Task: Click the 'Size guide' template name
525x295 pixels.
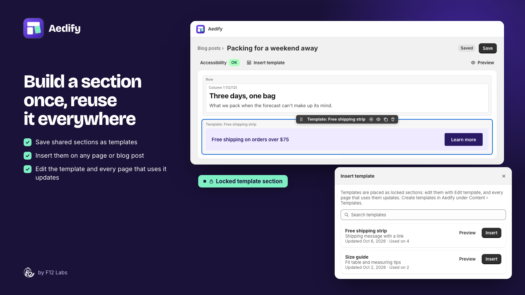Action: pos(357,257)
